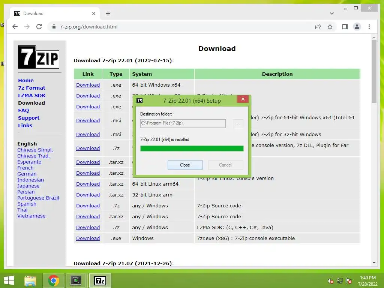Click the Cancel button in Setup dialog

pos(225,165)
